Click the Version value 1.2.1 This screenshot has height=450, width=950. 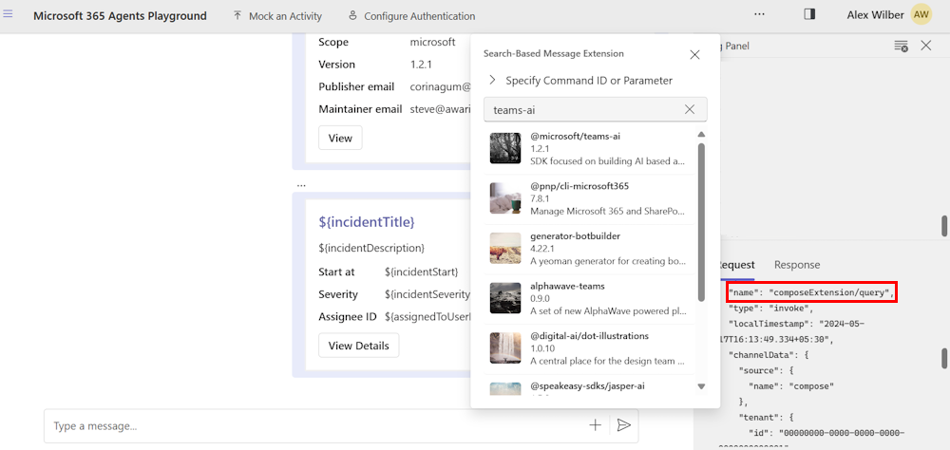pos(421,65)
